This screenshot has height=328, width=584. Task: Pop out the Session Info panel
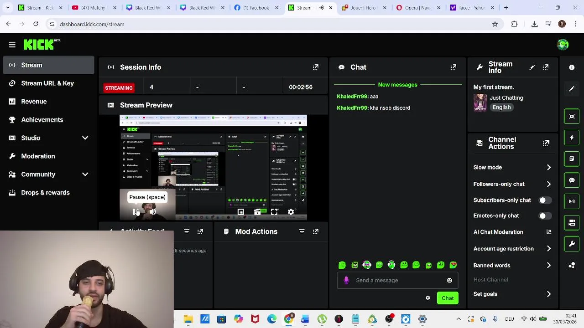315,67
